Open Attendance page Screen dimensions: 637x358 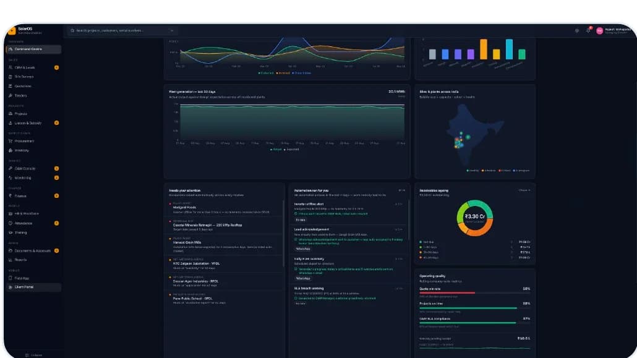(34, 223)
